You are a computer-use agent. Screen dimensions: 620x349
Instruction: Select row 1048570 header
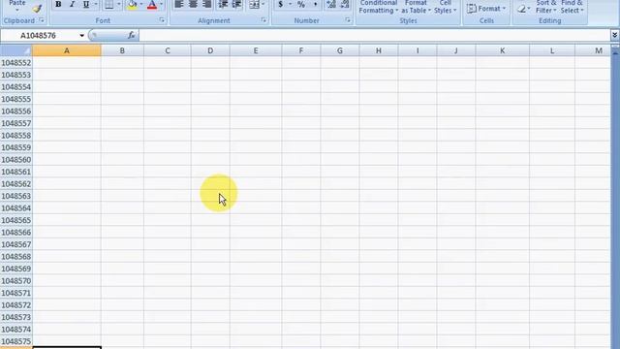tap(16, 280)
